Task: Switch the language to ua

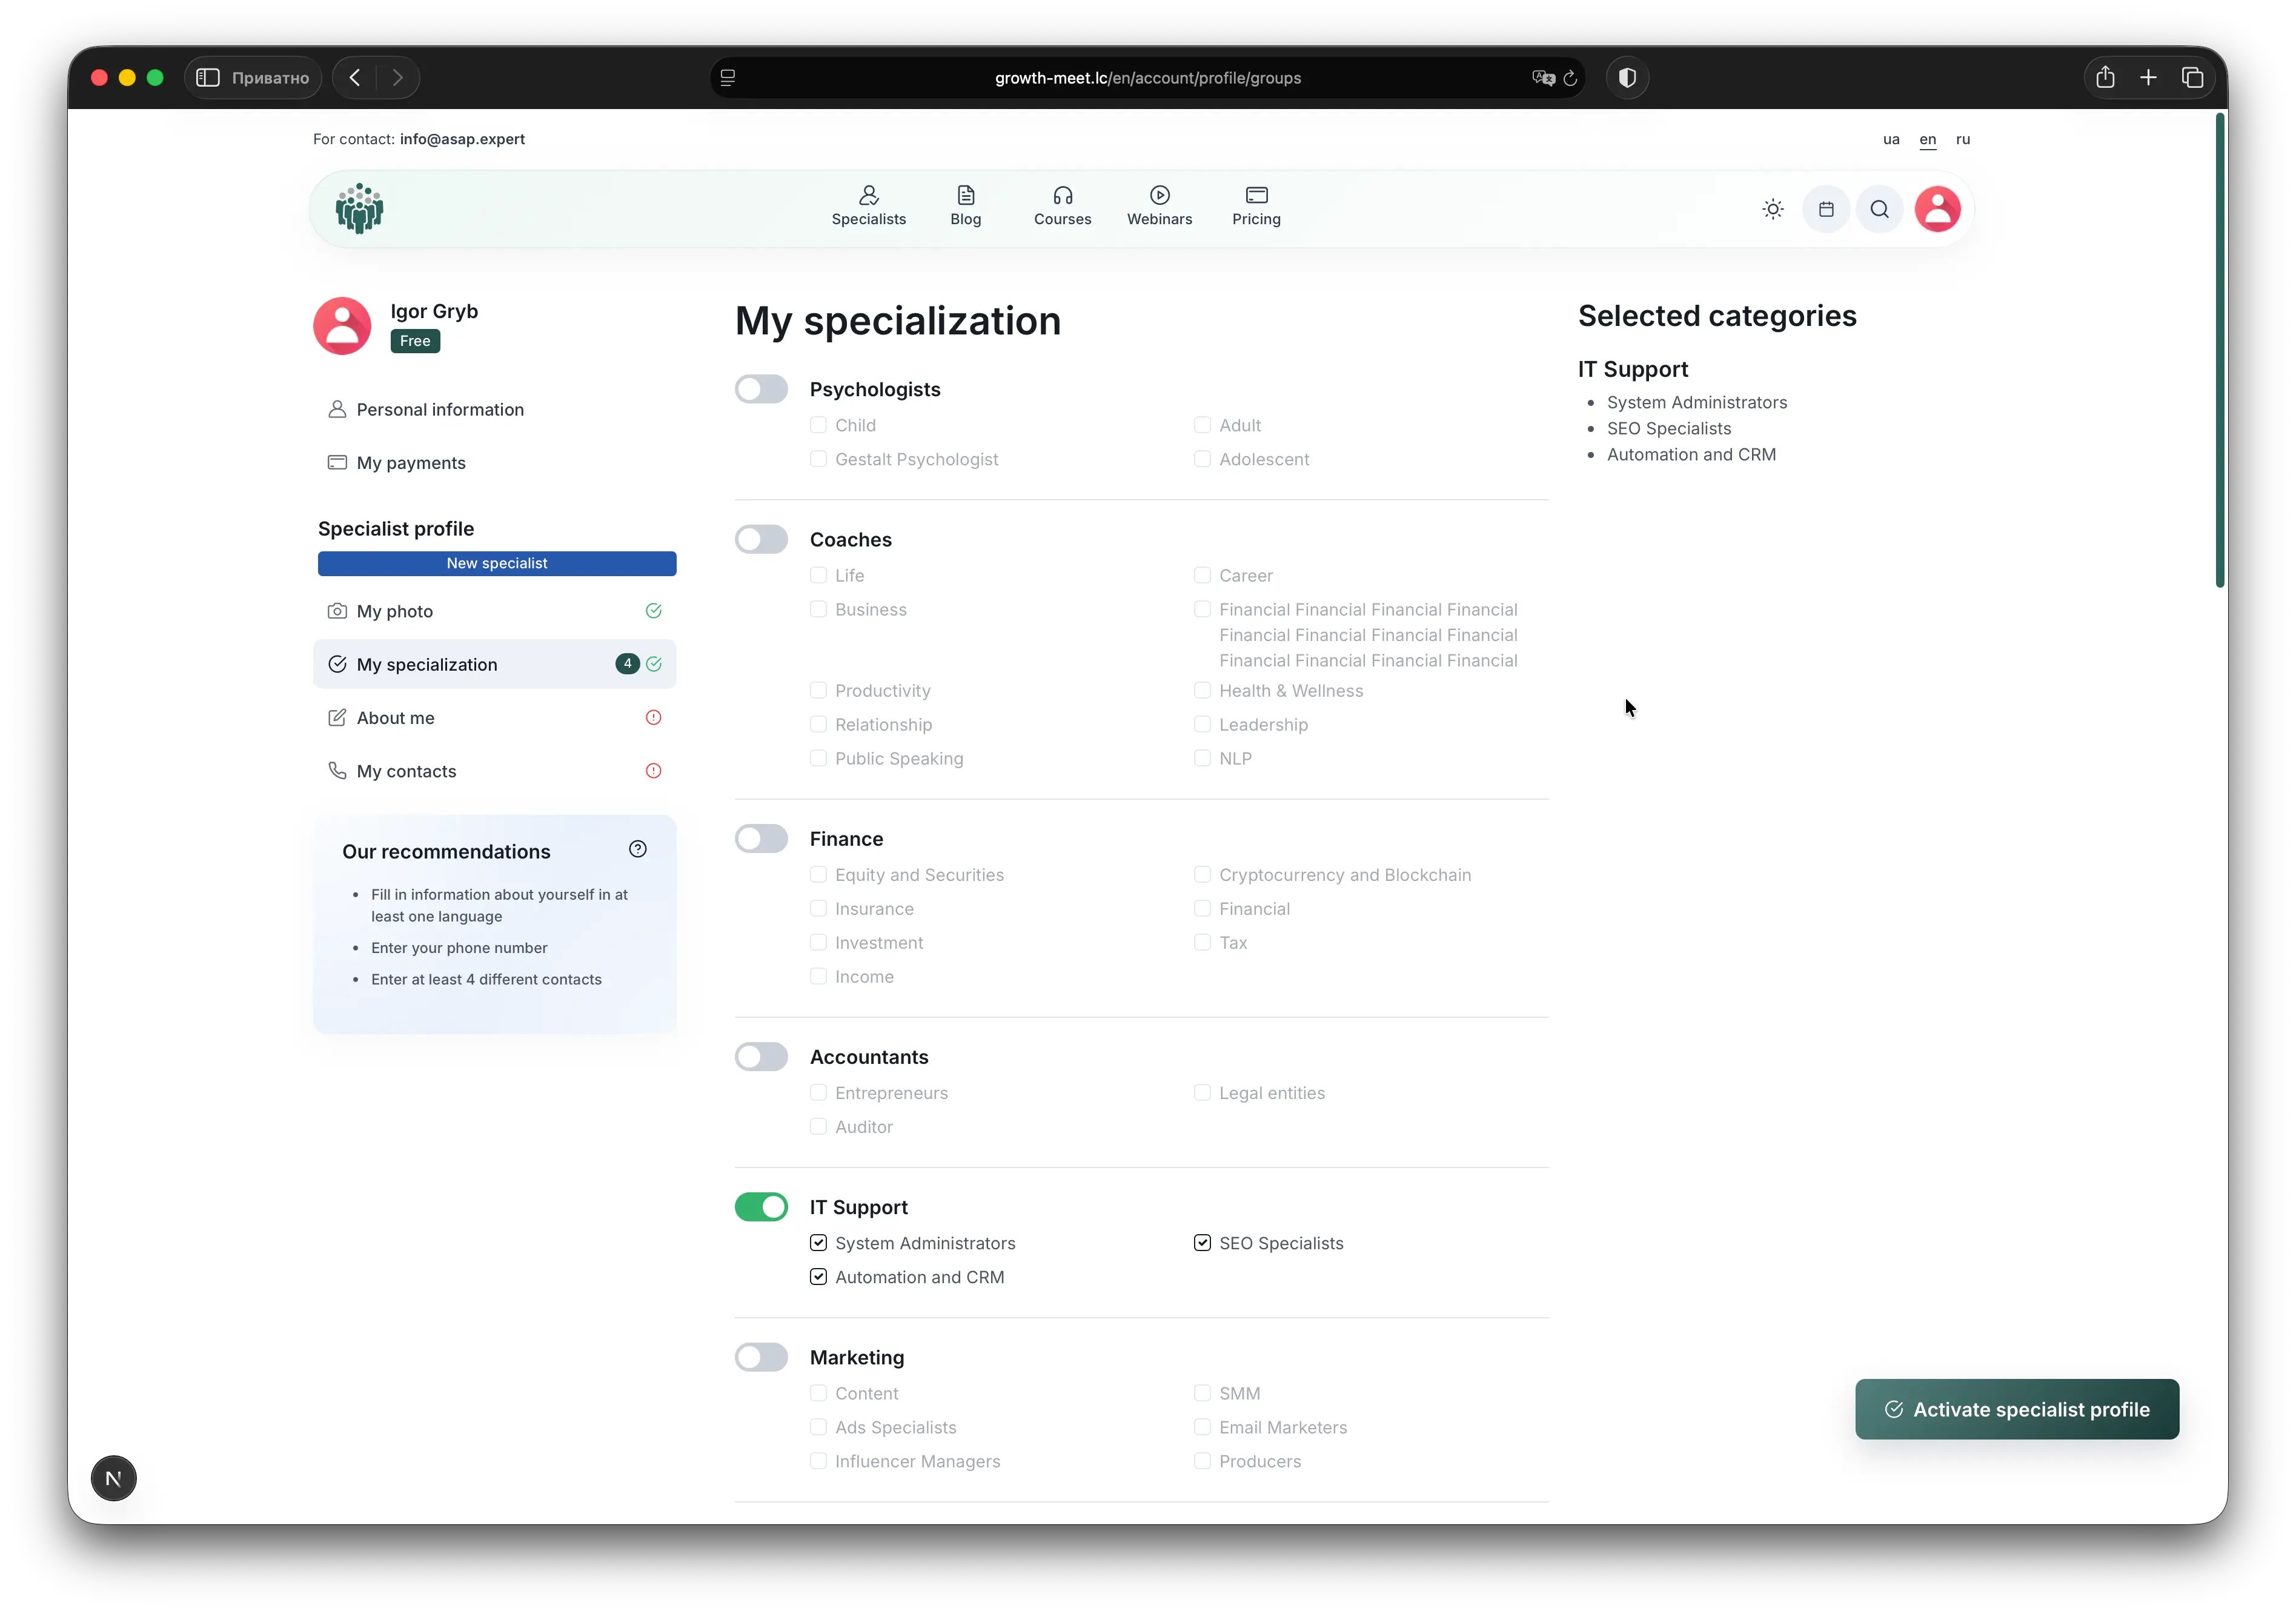Action: pos(1890,139)
